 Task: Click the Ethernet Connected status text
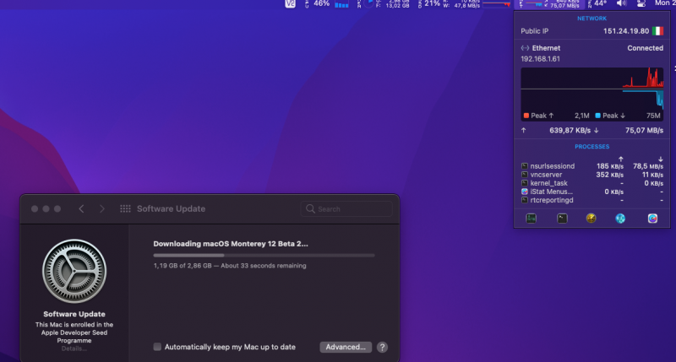(645, 48)
